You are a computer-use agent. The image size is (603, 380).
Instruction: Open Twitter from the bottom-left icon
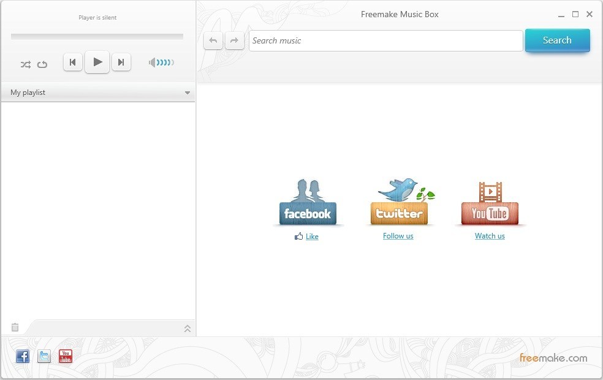click(x=44, y=356)
